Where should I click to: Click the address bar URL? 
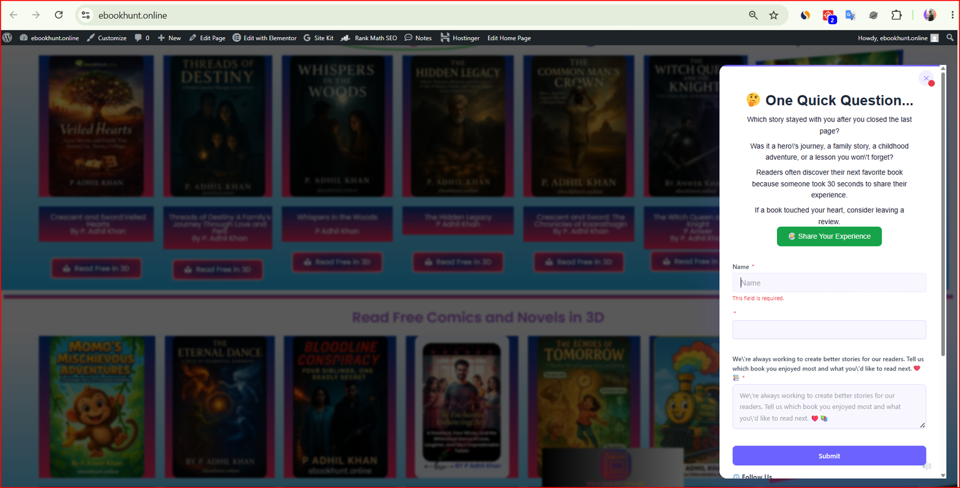point(133,15)
